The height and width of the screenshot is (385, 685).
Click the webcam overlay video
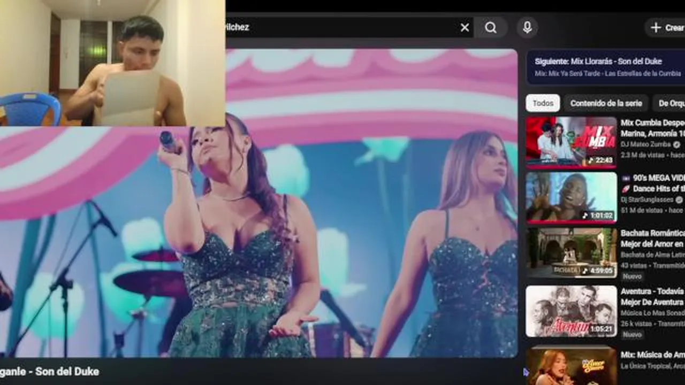112,63
